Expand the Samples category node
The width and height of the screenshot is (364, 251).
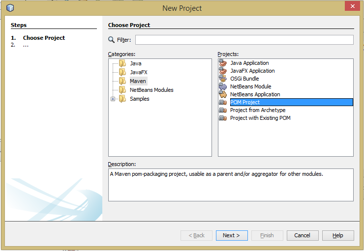[113, 99]
